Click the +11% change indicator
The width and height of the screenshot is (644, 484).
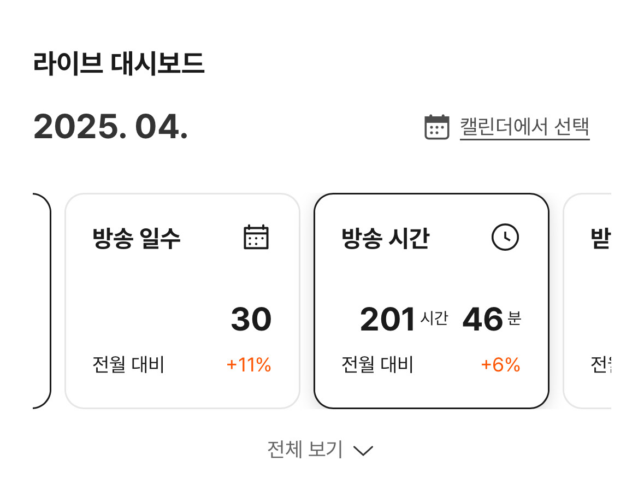[249, 364]
